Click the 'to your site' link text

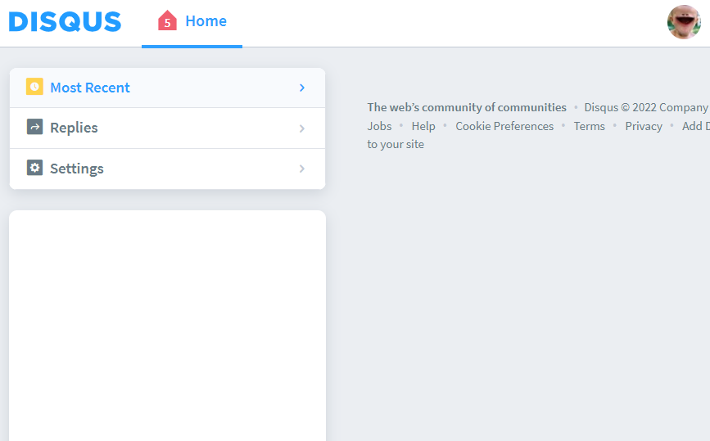pyautogui.click(x=396, y=144)
